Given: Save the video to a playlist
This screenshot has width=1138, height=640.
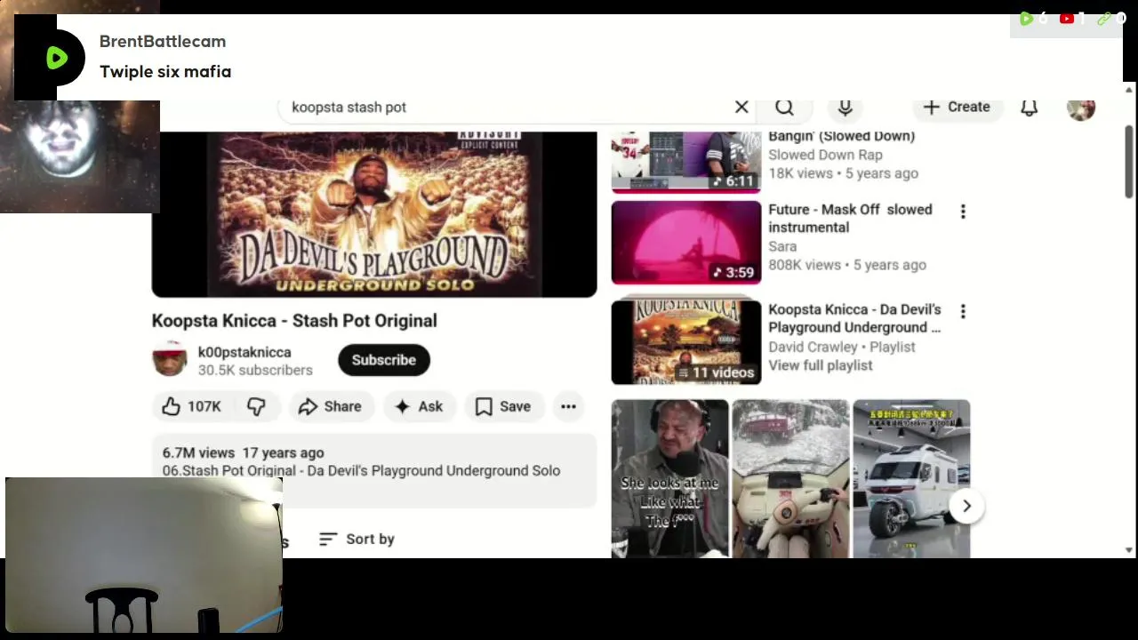Looking at the screenshot, I should coord(503,406).
